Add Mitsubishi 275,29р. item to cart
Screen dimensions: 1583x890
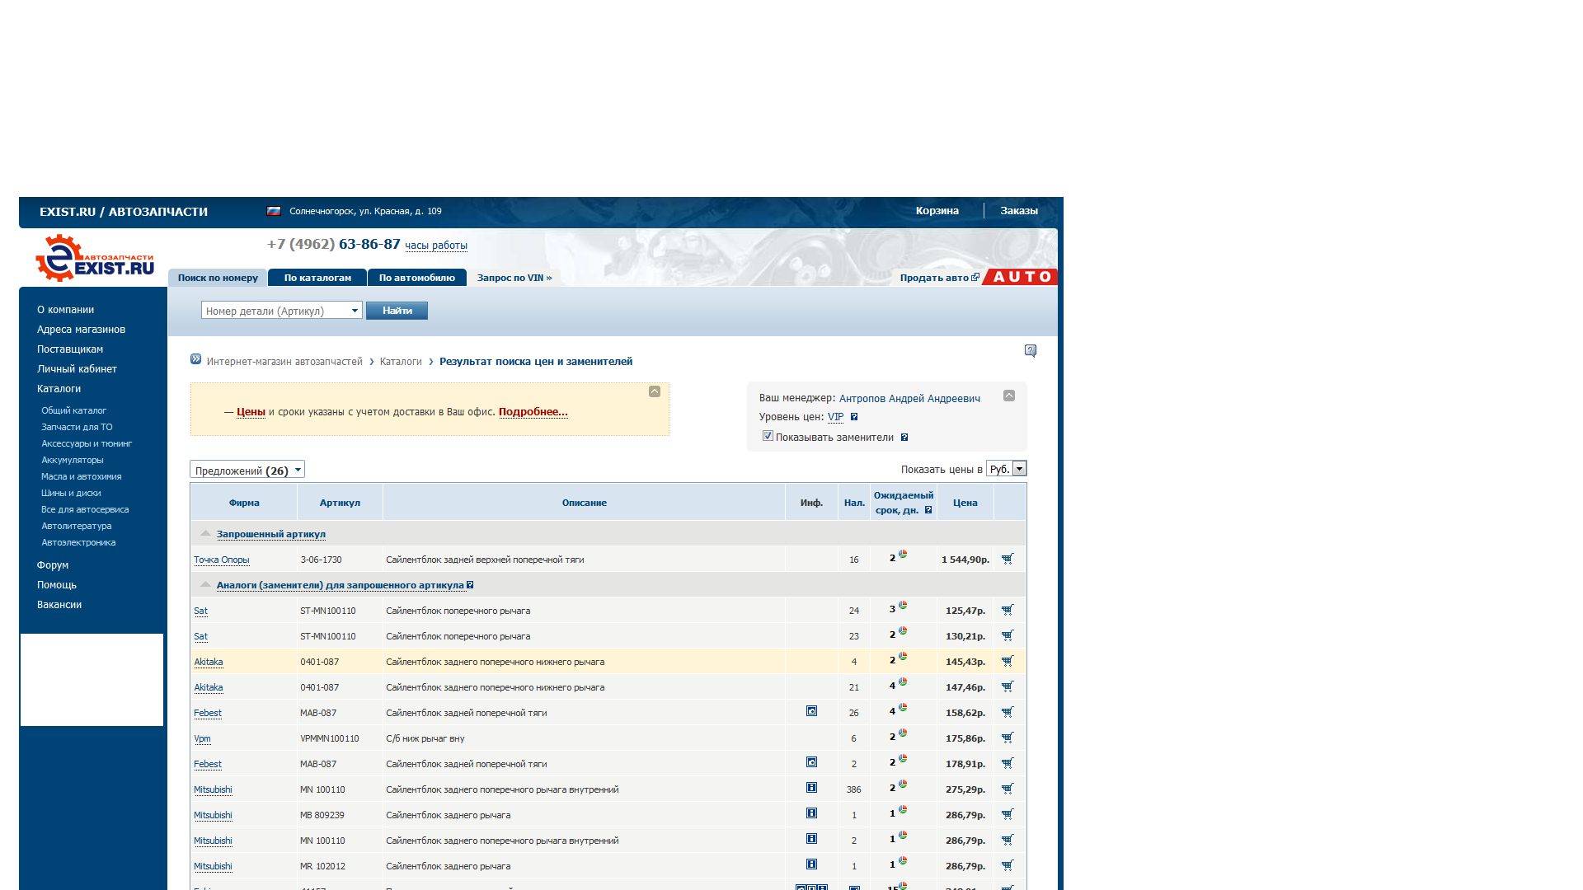[1008, 789]
